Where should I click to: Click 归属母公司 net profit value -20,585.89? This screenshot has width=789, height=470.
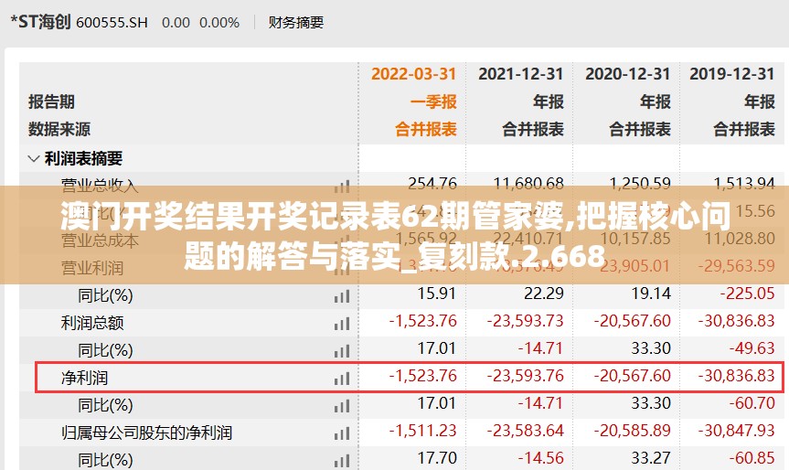tap(633, 431)
